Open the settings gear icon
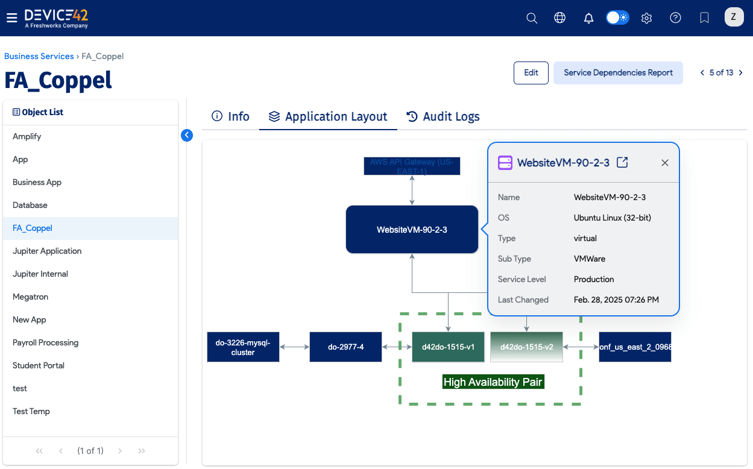This screenshot has width=753, height=469. click(646, 18)
